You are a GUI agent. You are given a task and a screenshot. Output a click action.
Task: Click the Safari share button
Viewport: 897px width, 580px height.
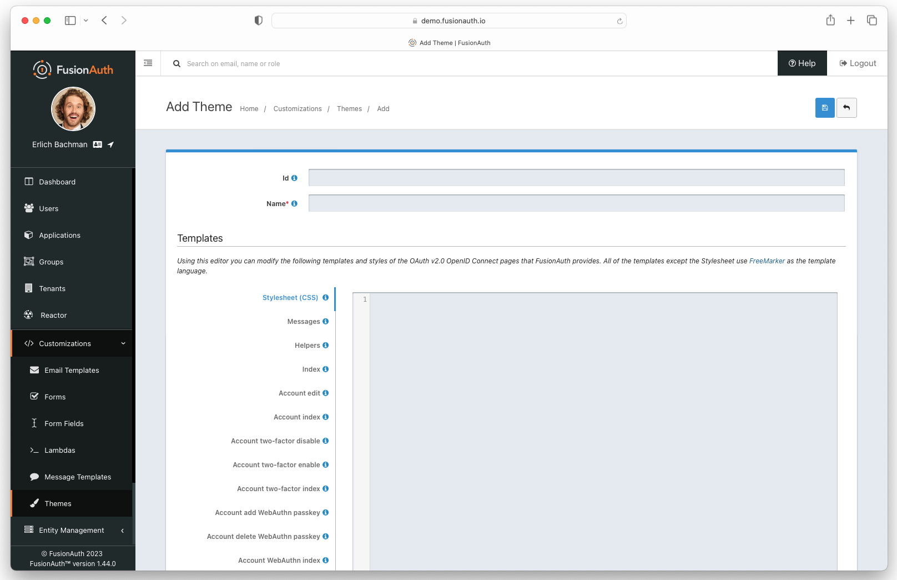point(830,20)
